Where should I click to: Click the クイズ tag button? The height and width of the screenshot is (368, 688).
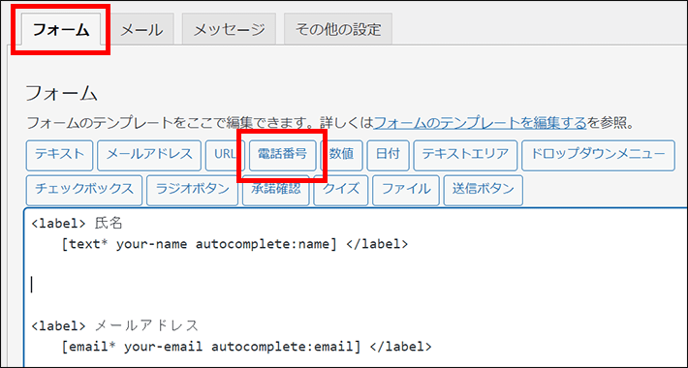(x=340, y=191)
